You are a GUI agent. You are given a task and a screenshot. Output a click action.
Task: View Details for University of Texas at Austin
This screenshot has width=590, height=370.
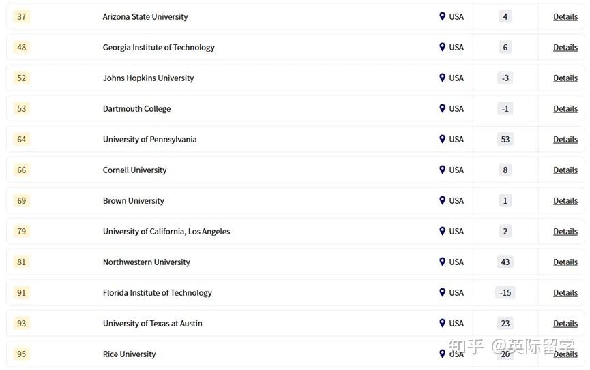pos(565,324)
